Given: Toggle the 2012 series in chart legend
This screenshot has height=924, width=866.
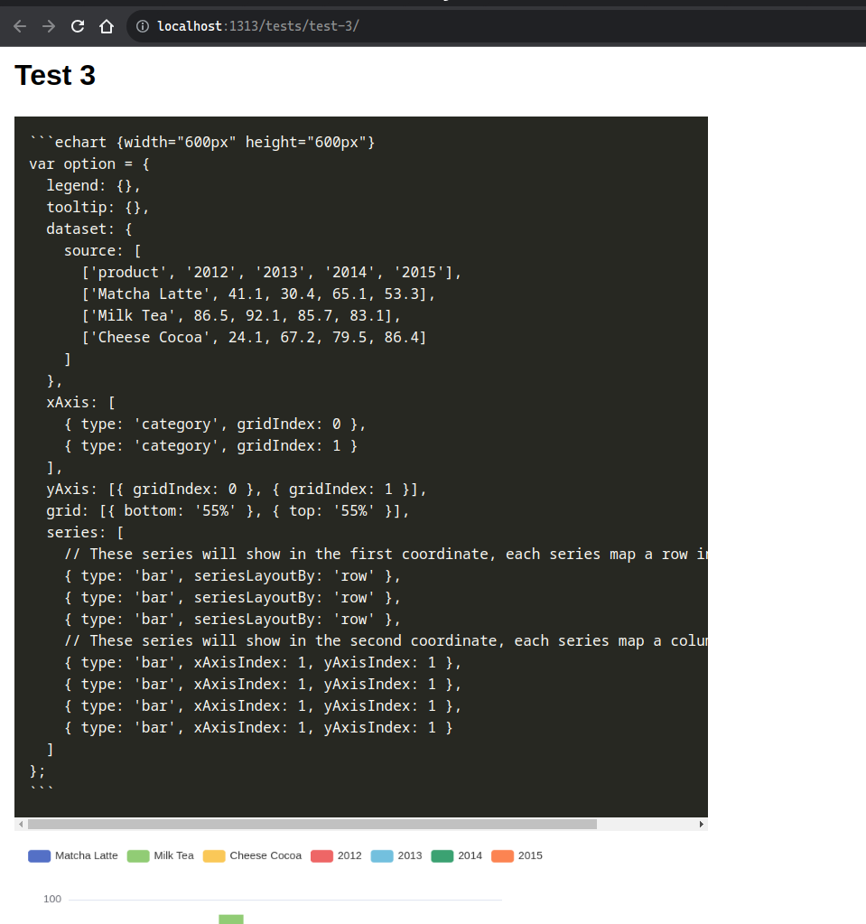Looking at the screenshot, I should coord(337,855).
